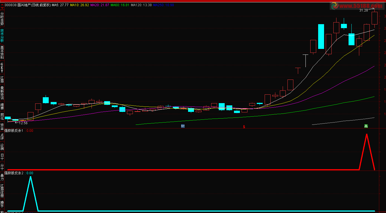The height and width of the screenshot is (213, 386).
Task: Click the 12.56 low price label
Action: [x=23, y=123]
